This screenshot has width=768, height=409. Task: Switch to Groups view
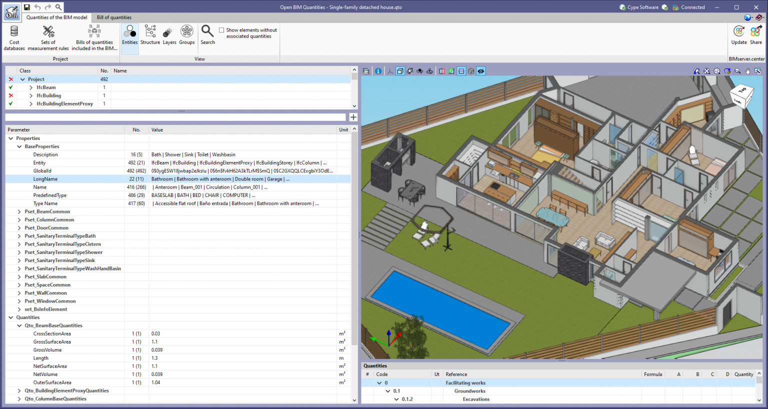click(x=187, y=35)
